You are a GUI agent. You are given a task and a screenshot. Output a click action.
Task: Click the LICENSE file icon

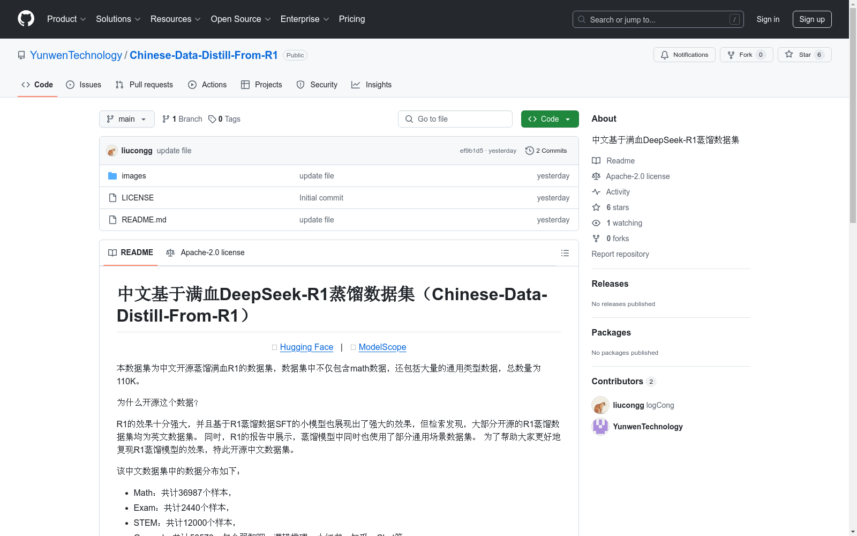coord(112,198)
